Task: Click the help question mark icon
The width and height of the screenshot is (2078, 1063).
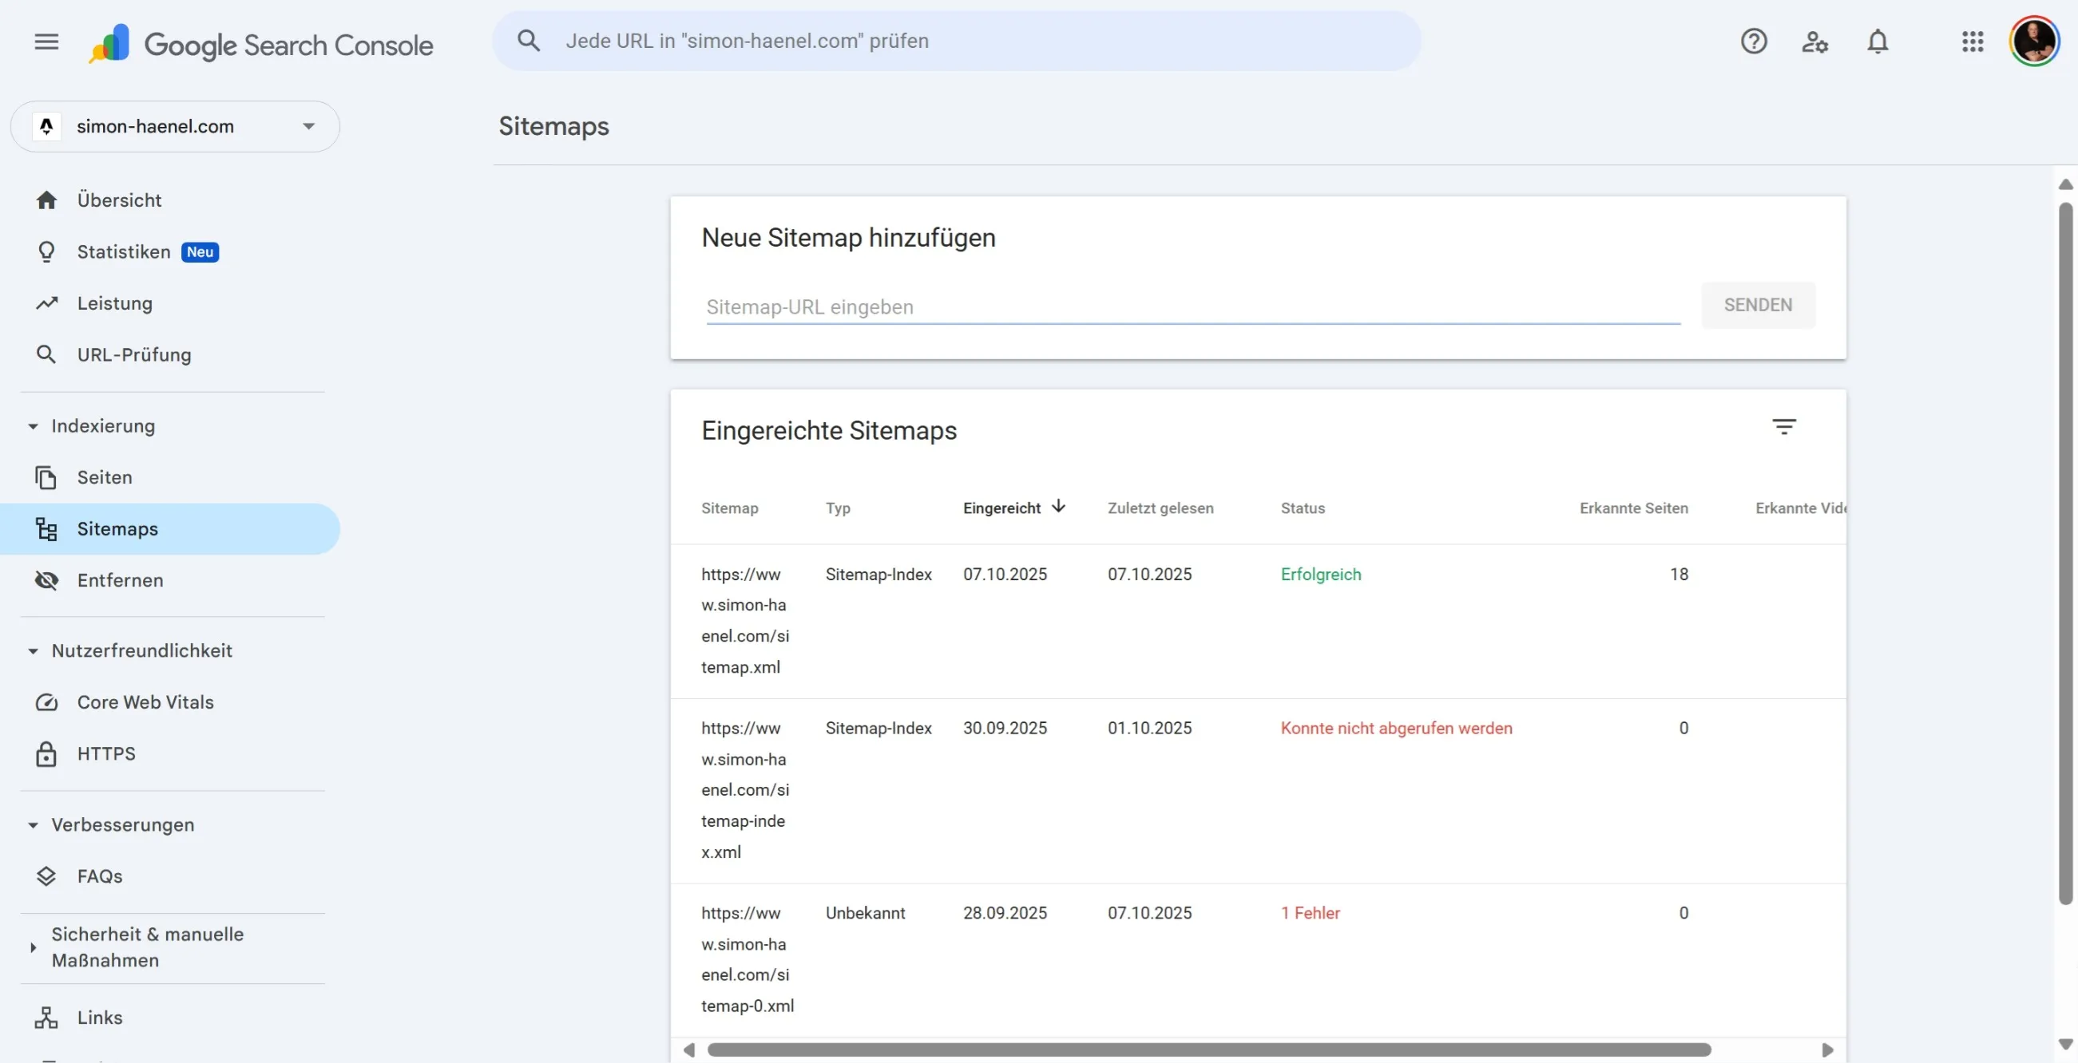Action: [1753, 41]
